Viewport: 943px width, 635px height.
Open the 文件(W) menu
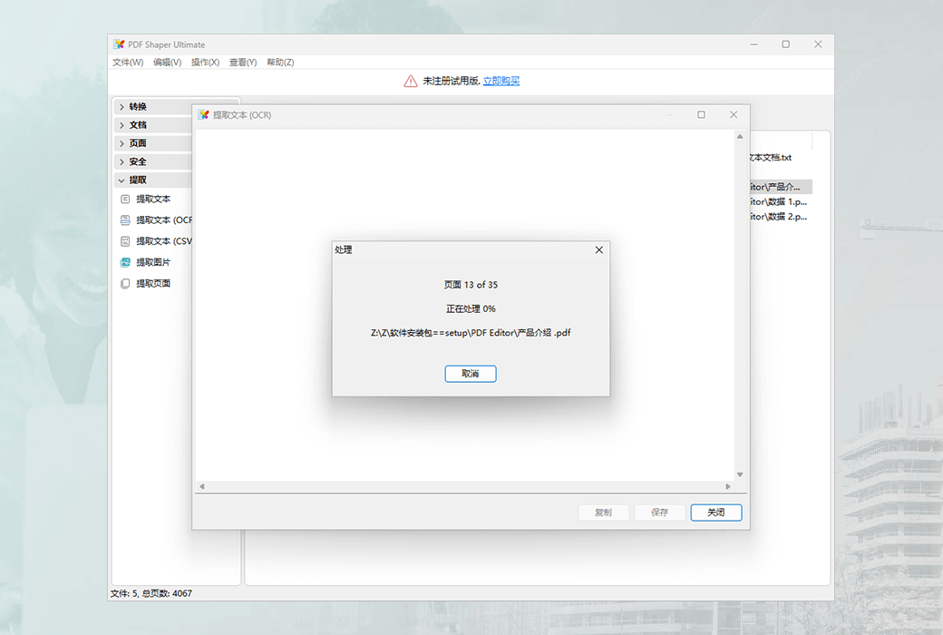tap(126, 62)
